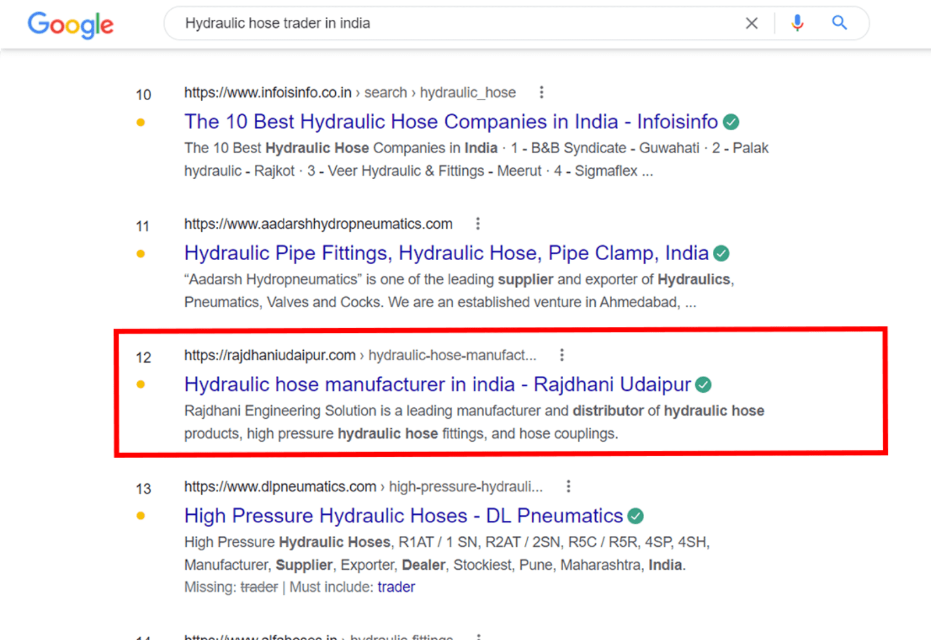931x640 pixels.
Task: Click the 'trader' must include link
Action: coord(396,587)
